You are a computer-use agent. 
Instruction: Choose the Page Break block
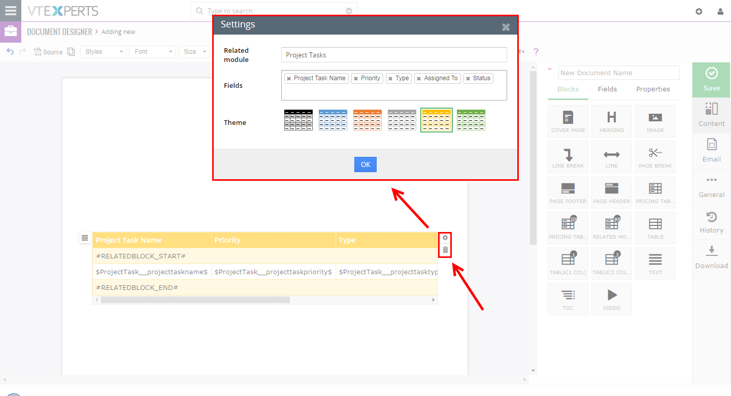(x=655, y=156)
